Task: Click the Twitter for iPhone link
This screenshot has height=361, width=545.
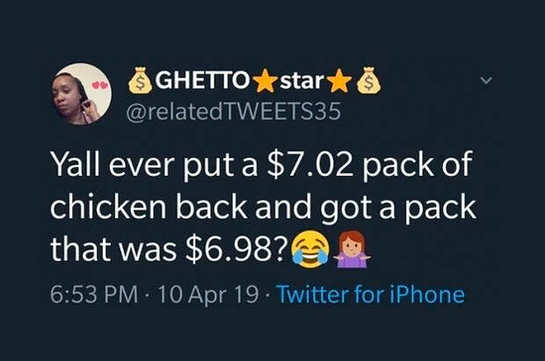Action: (x=371, y=294)
